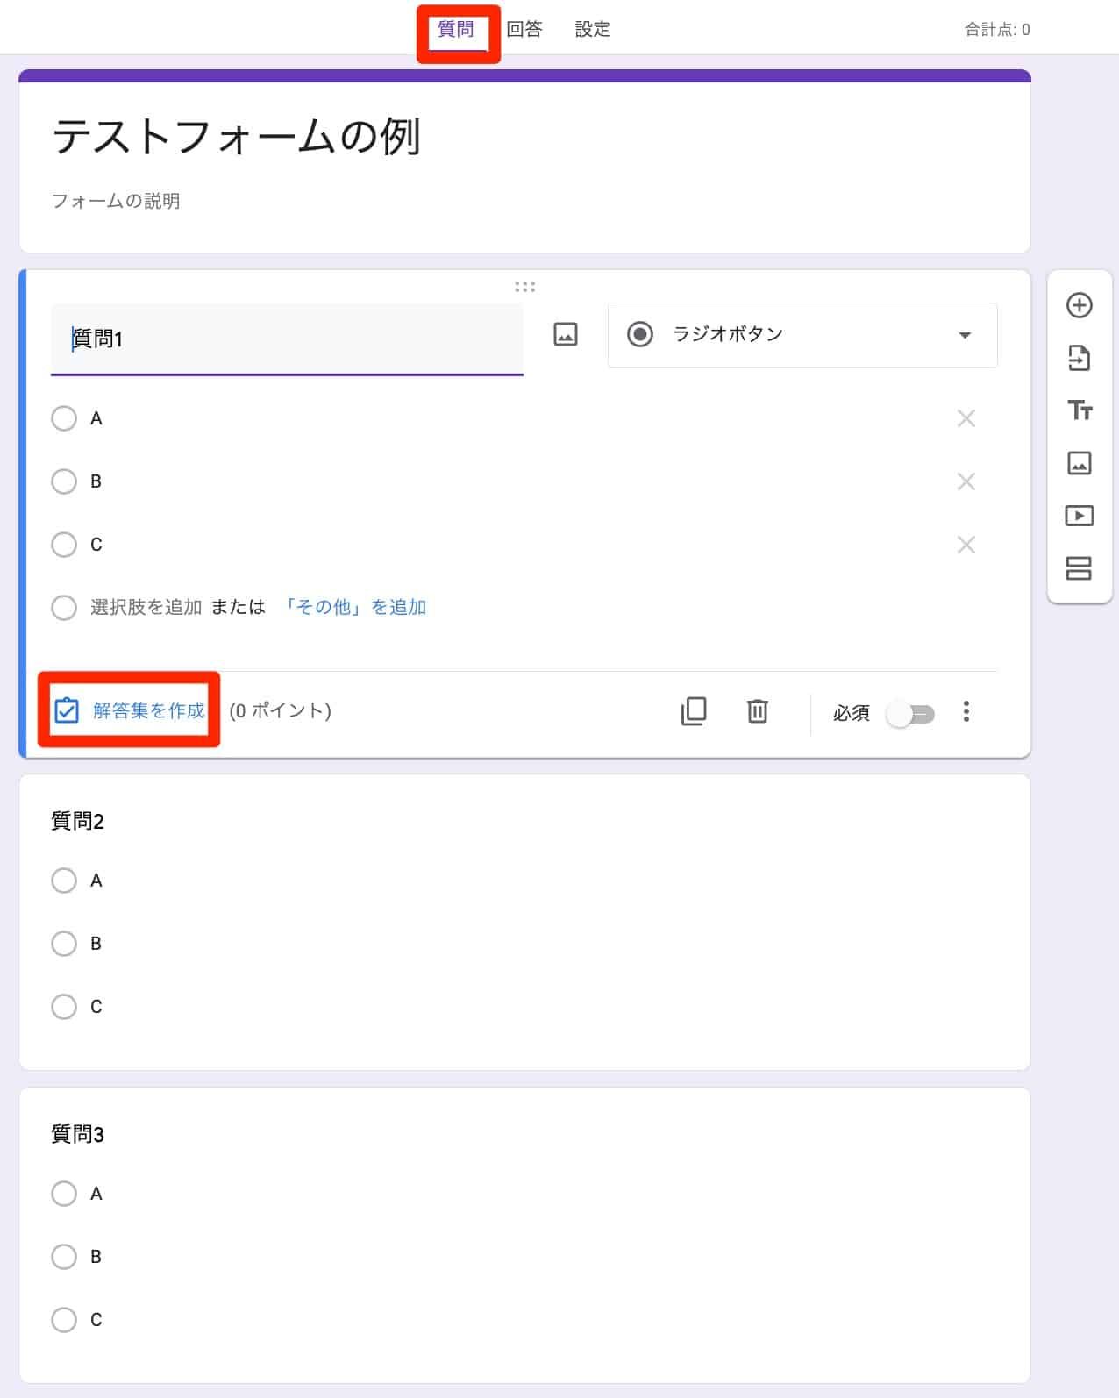The height and width of the screenshot is (1398, 1119).
Task: Click 選択肢を追加 to add an option
Action: 146,607
